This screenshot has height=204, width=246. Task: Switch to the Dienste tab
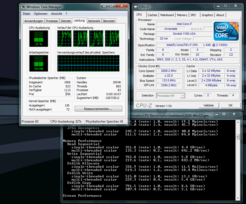(66, 21)
